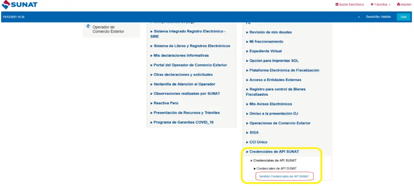
Task: Expand Sistema de Libros y Registros Electrónicos
Action: click(x=192, y=46)
